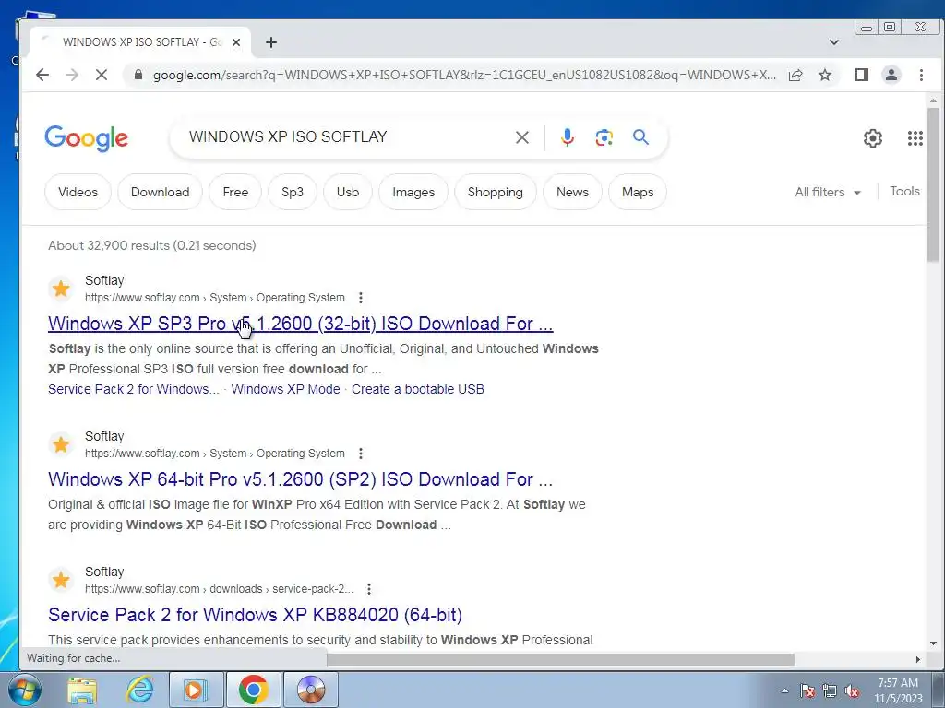This screenshot has width=945, height=708.
Task: Expand the tab search chevron
Action: coord(834,42)
